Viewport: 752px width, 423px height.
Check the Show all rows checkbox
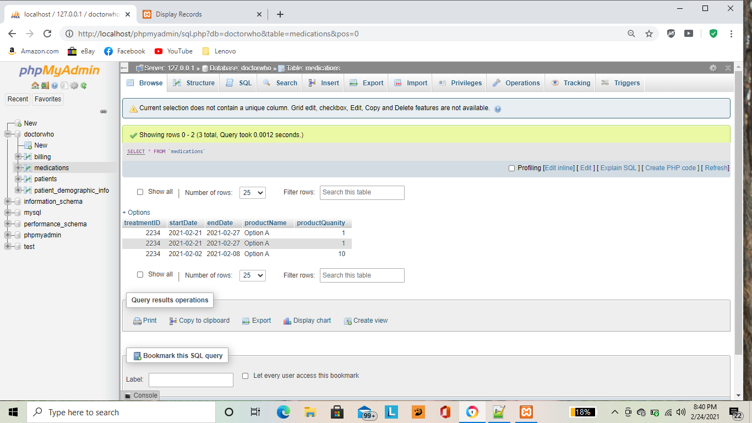click(140, 192)
